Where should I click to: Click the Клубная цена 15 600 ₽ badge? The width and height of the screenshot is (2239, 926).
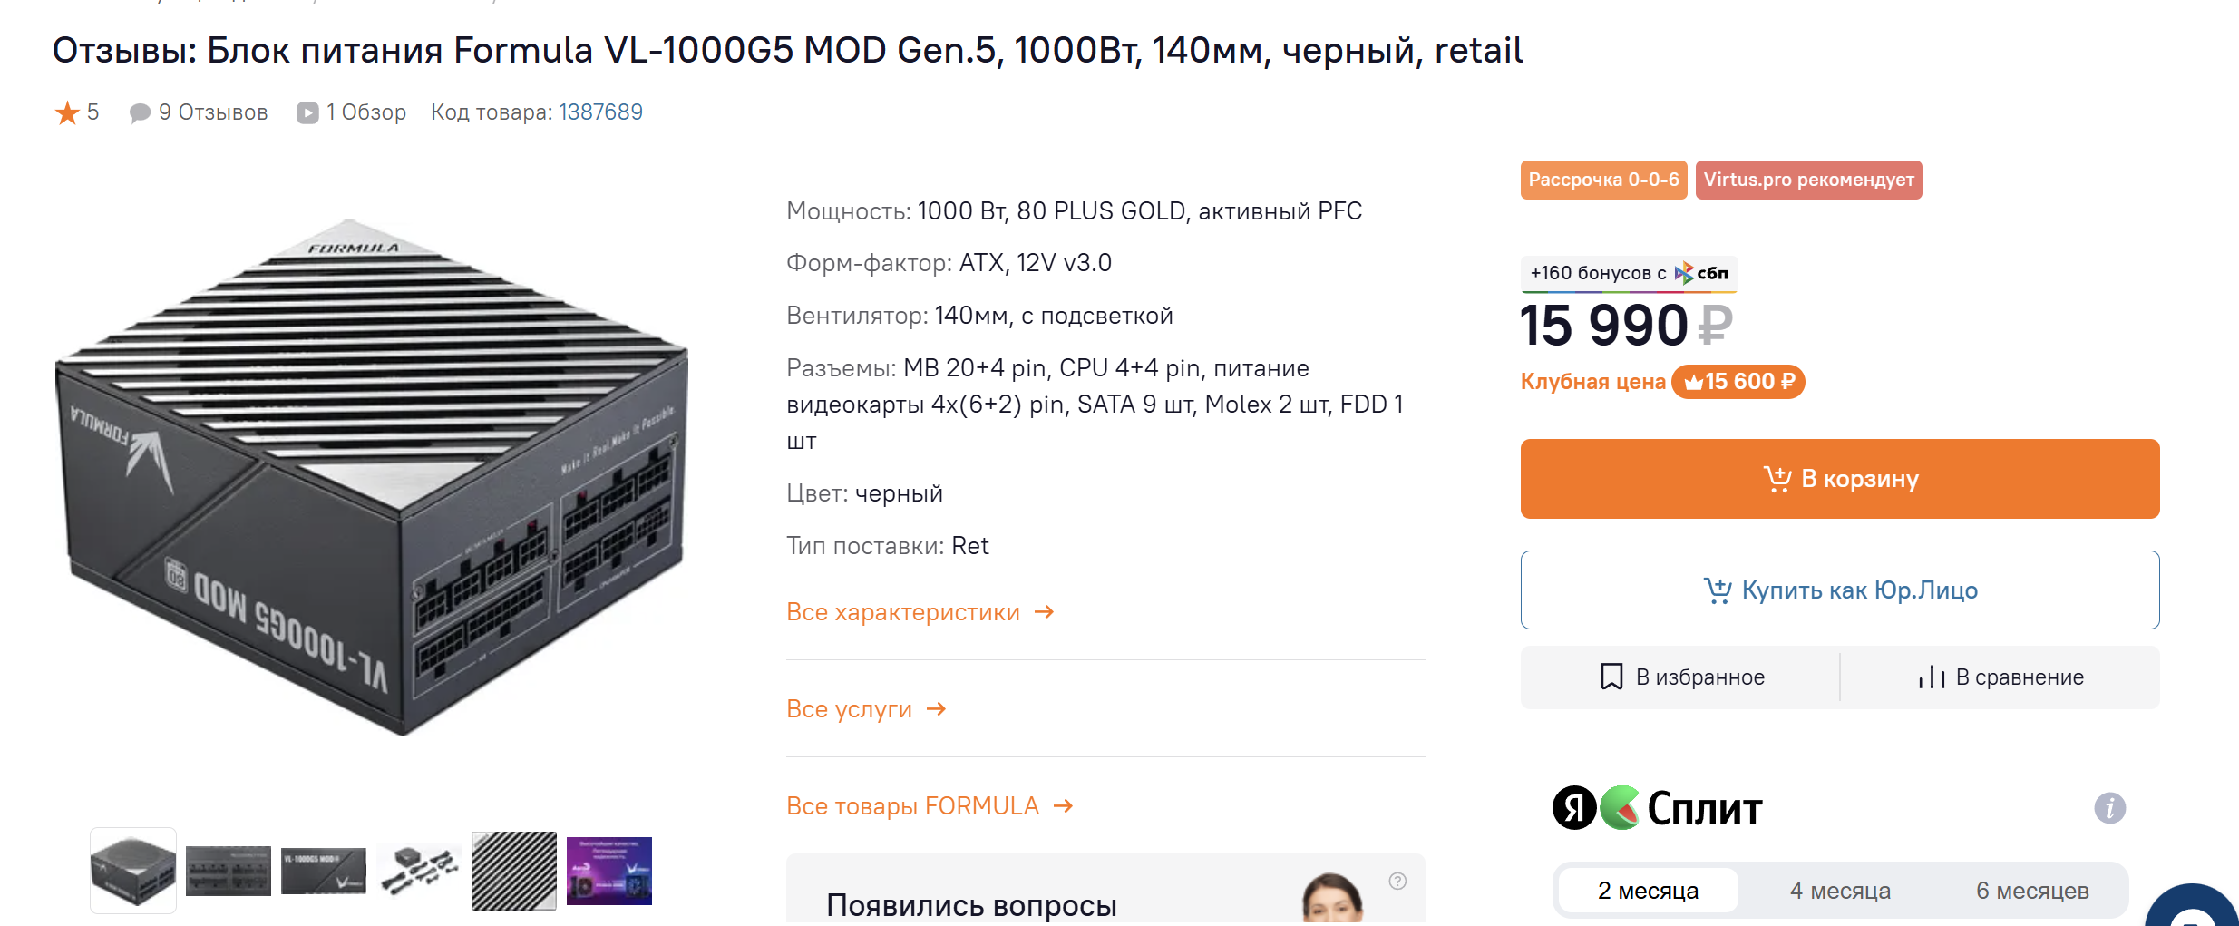(x=1738, y=382)
